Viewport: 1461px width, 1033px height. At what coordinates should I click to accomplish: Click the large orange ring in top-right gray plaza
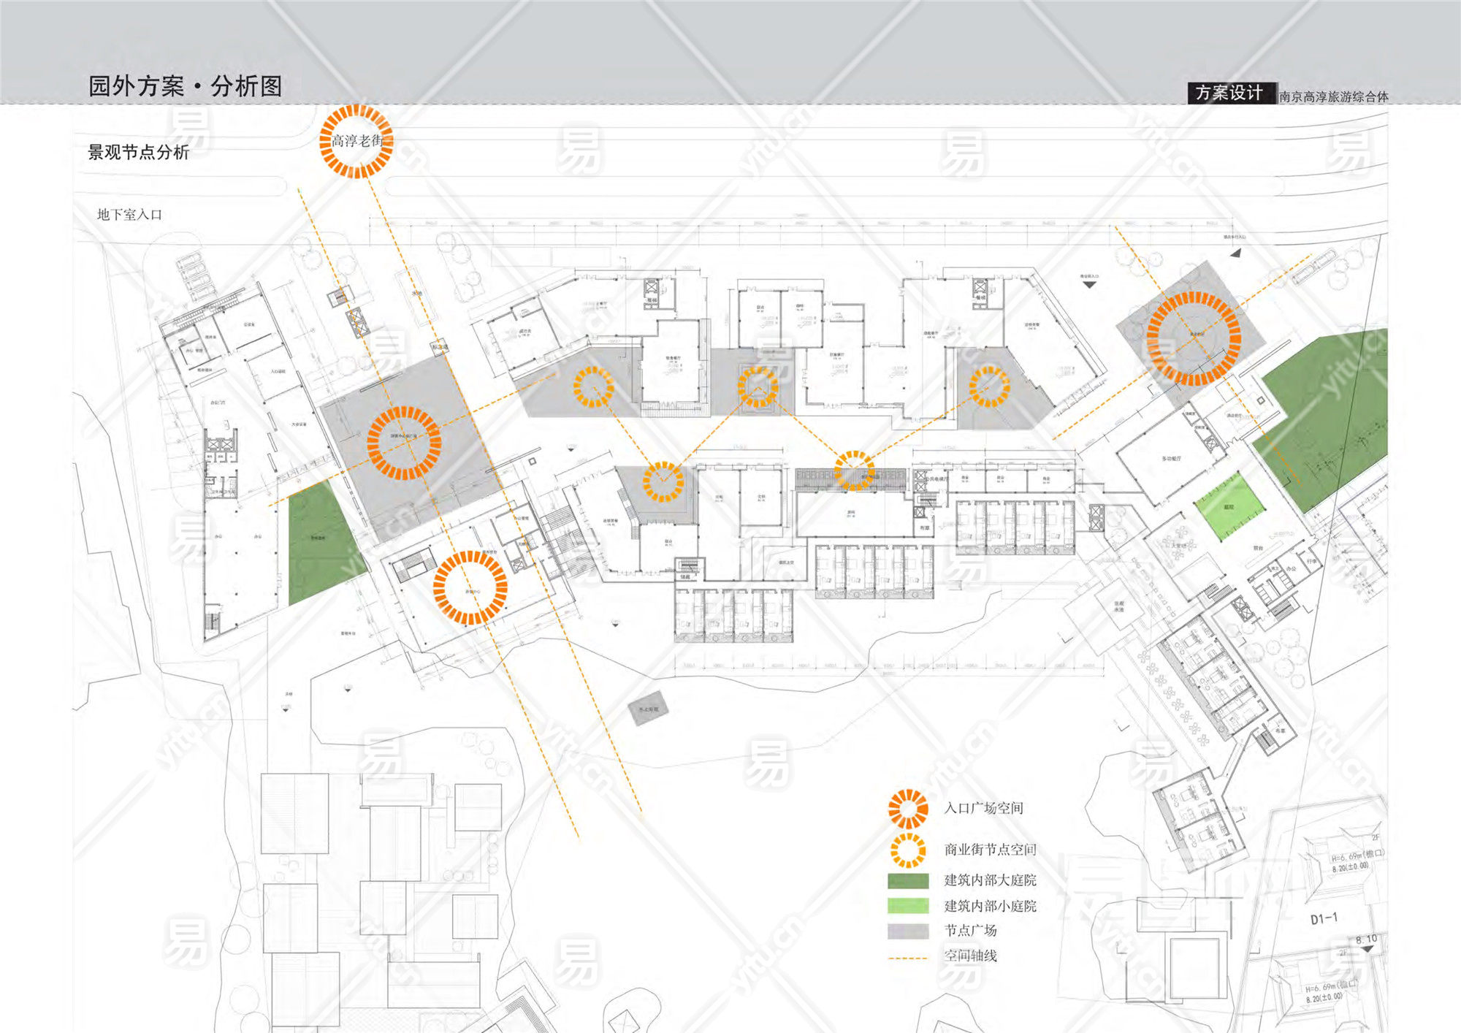[x=1194, y=338]
